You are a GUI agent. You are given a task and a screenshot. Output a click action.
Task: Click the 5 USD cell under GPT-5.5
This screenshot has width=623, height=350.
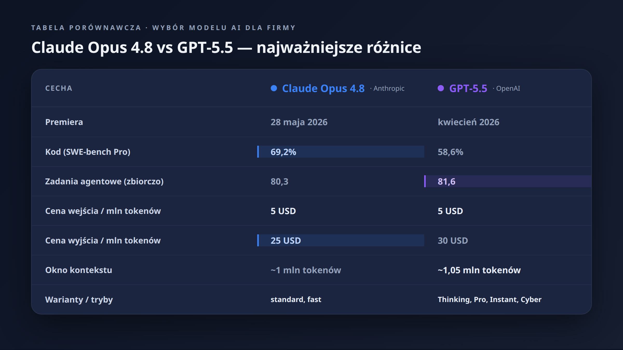tap(450, 211)
